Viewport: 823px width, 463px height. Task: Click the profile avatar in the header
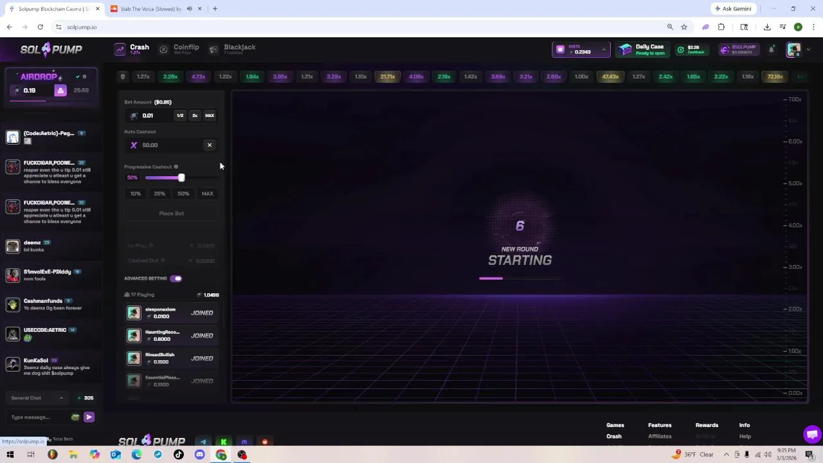(793, 50)
